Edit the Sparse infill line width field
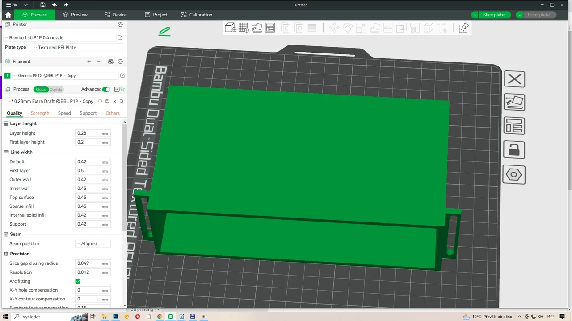 [x=93, y=206]
